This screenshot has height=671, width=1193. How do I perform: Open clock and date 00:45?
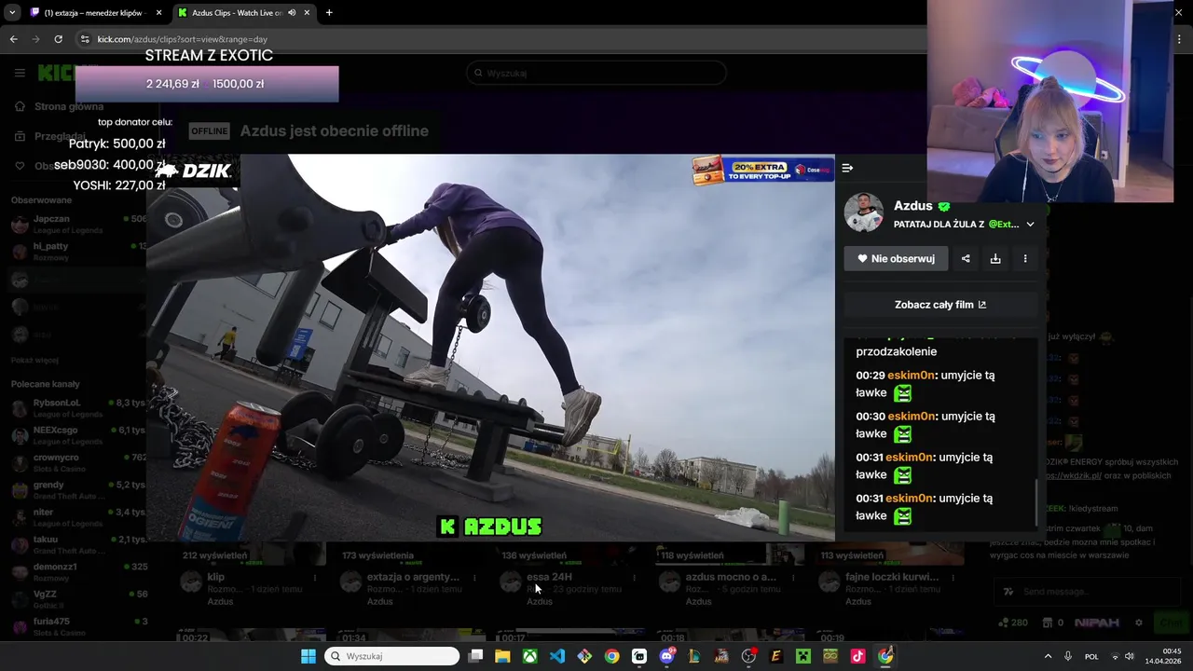pos(1163,656)
